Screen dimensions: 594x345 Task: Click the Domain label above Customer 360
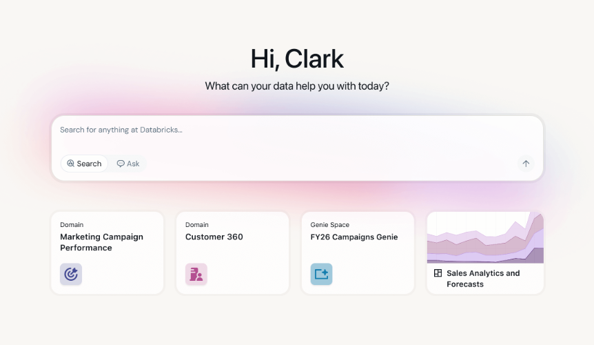click(197, 225)
